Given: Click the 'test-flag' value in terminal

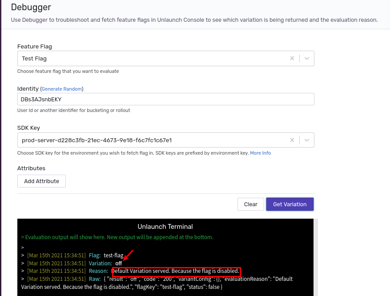Looking at the screenshot, I should click(113, 255).
